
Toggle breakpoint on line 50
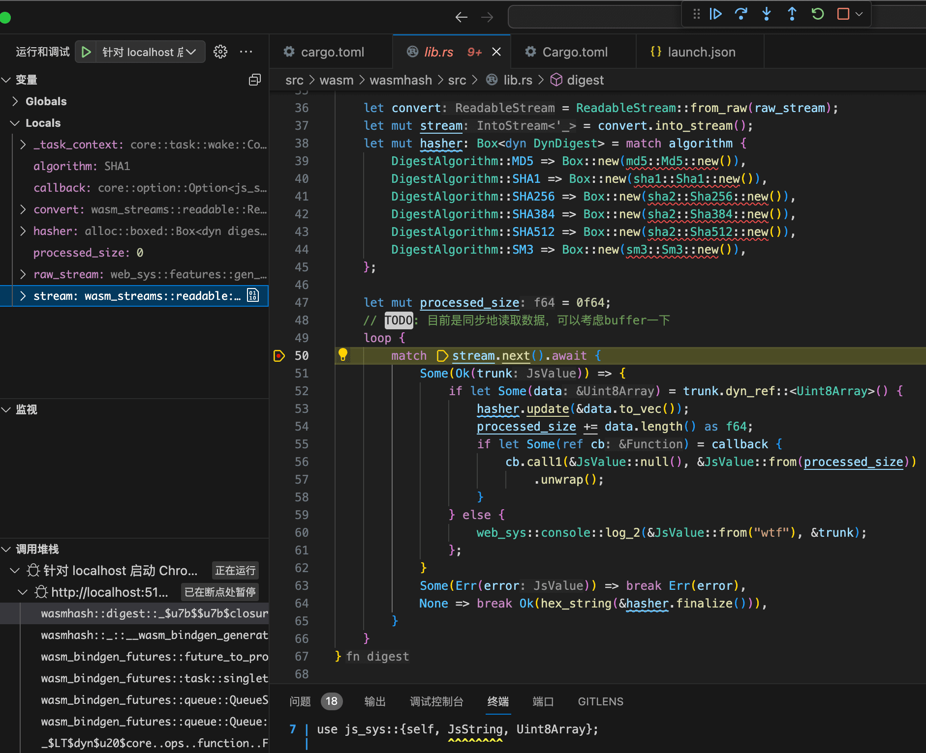279,355
